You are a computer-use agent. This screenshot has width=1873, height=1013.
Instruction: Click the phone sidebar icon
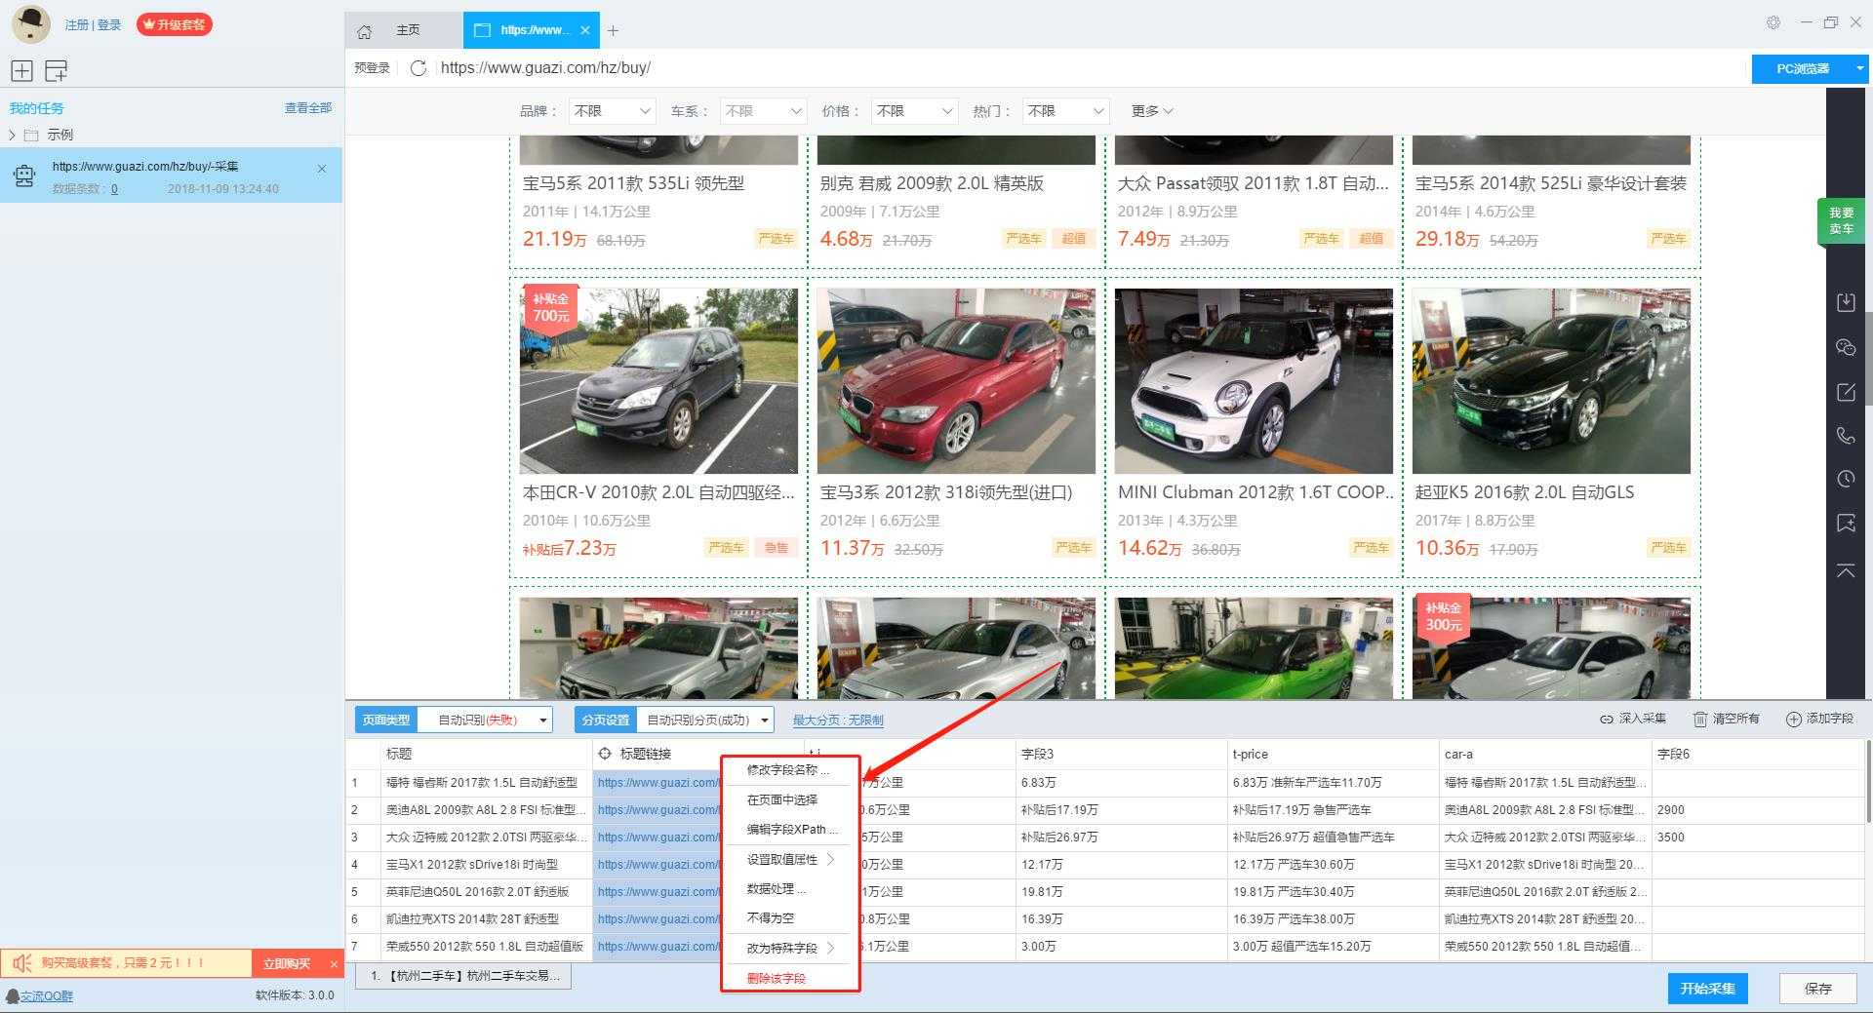click(1846, 436)
